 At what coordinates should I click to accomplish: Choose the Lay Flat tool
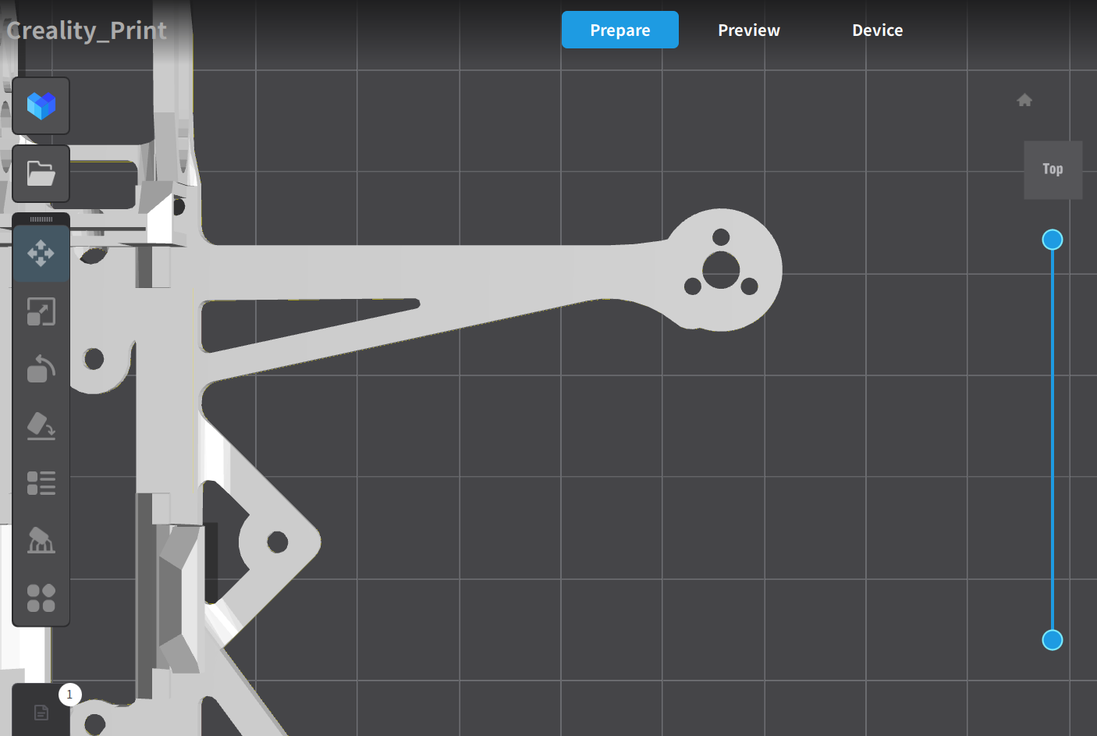41,426
